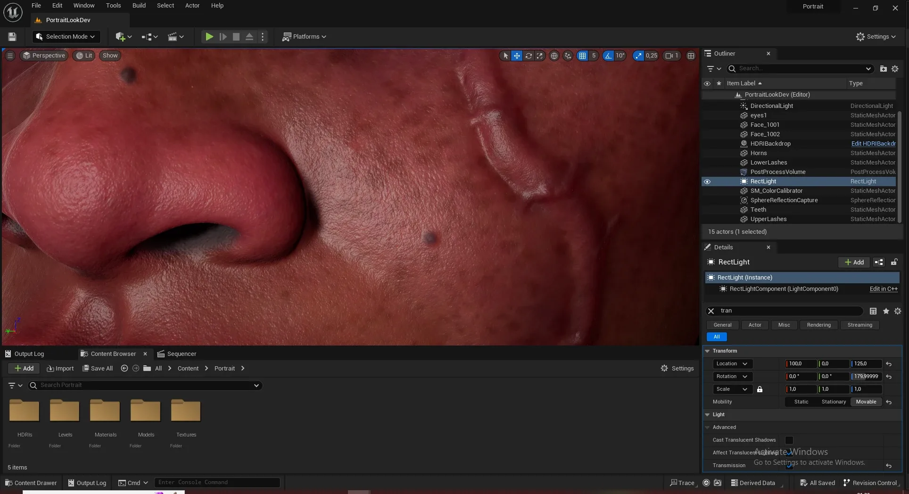
Task: Open play mode options three-dot menu
Action: click(x=263, y=36)
